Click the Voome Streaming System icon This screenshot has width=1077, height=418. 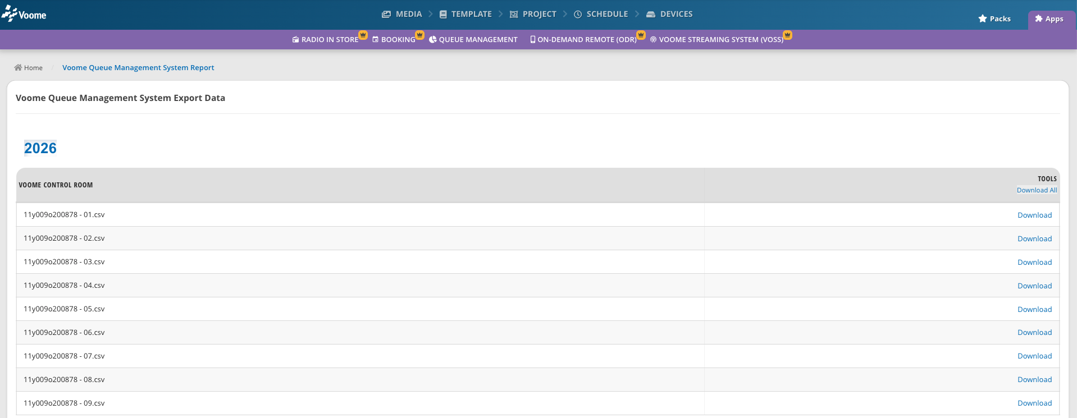pos(654,40)
